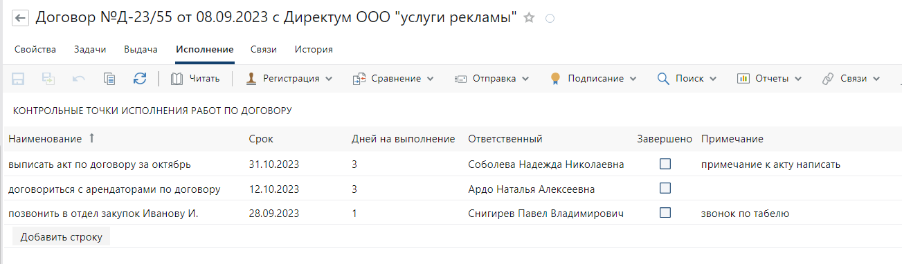Check Завершено for выписать акт по договору
The image size is (902, 264).
pos(665,164)
